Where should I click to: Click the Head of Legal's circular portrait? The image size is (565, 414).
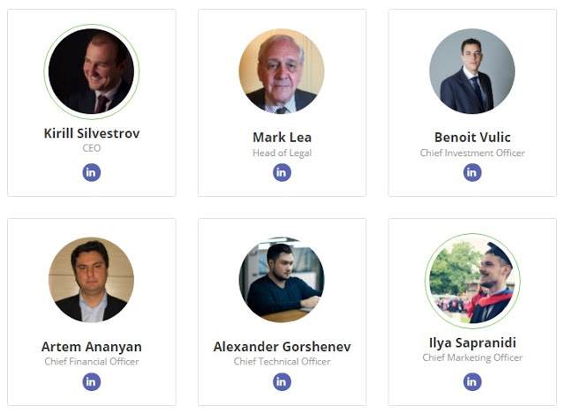(x=282, y=72)
